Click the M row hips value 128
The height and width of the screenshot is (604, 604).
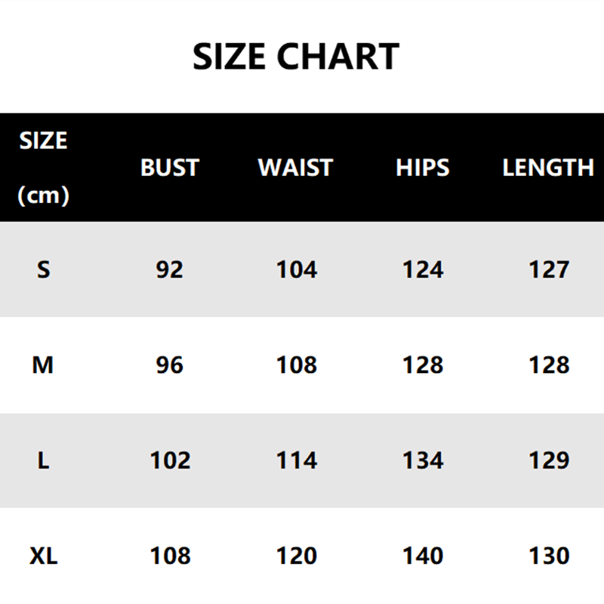pyautogui.click(x=423, y=365)
